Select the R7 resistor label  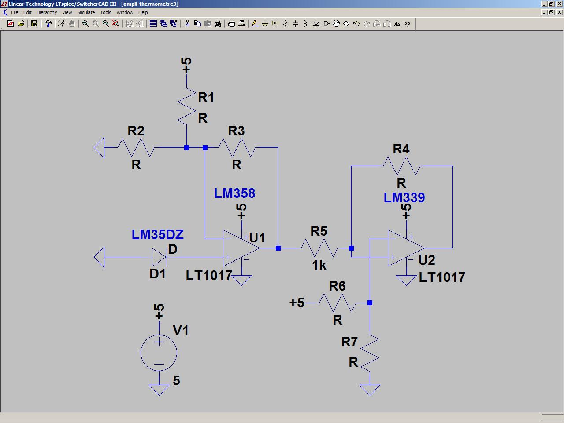coord(349,342)
